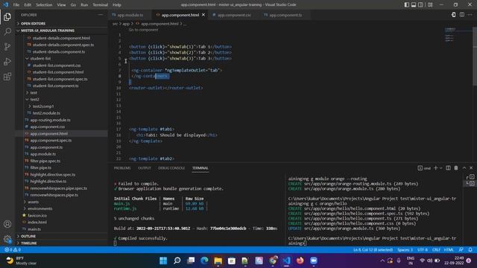Screen dimensions: 477x268
Task: Close the bottom terminal panel
Action: click(471, 168)
